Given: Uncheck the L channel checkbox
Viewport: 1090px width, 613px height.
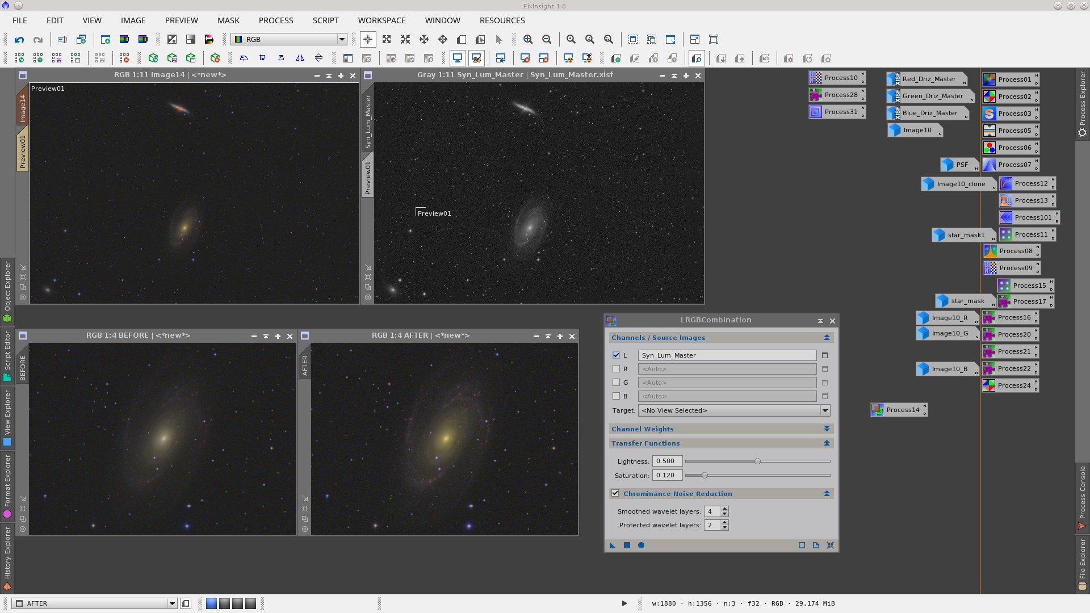Looking at the screenshot, I should (616, 355).
